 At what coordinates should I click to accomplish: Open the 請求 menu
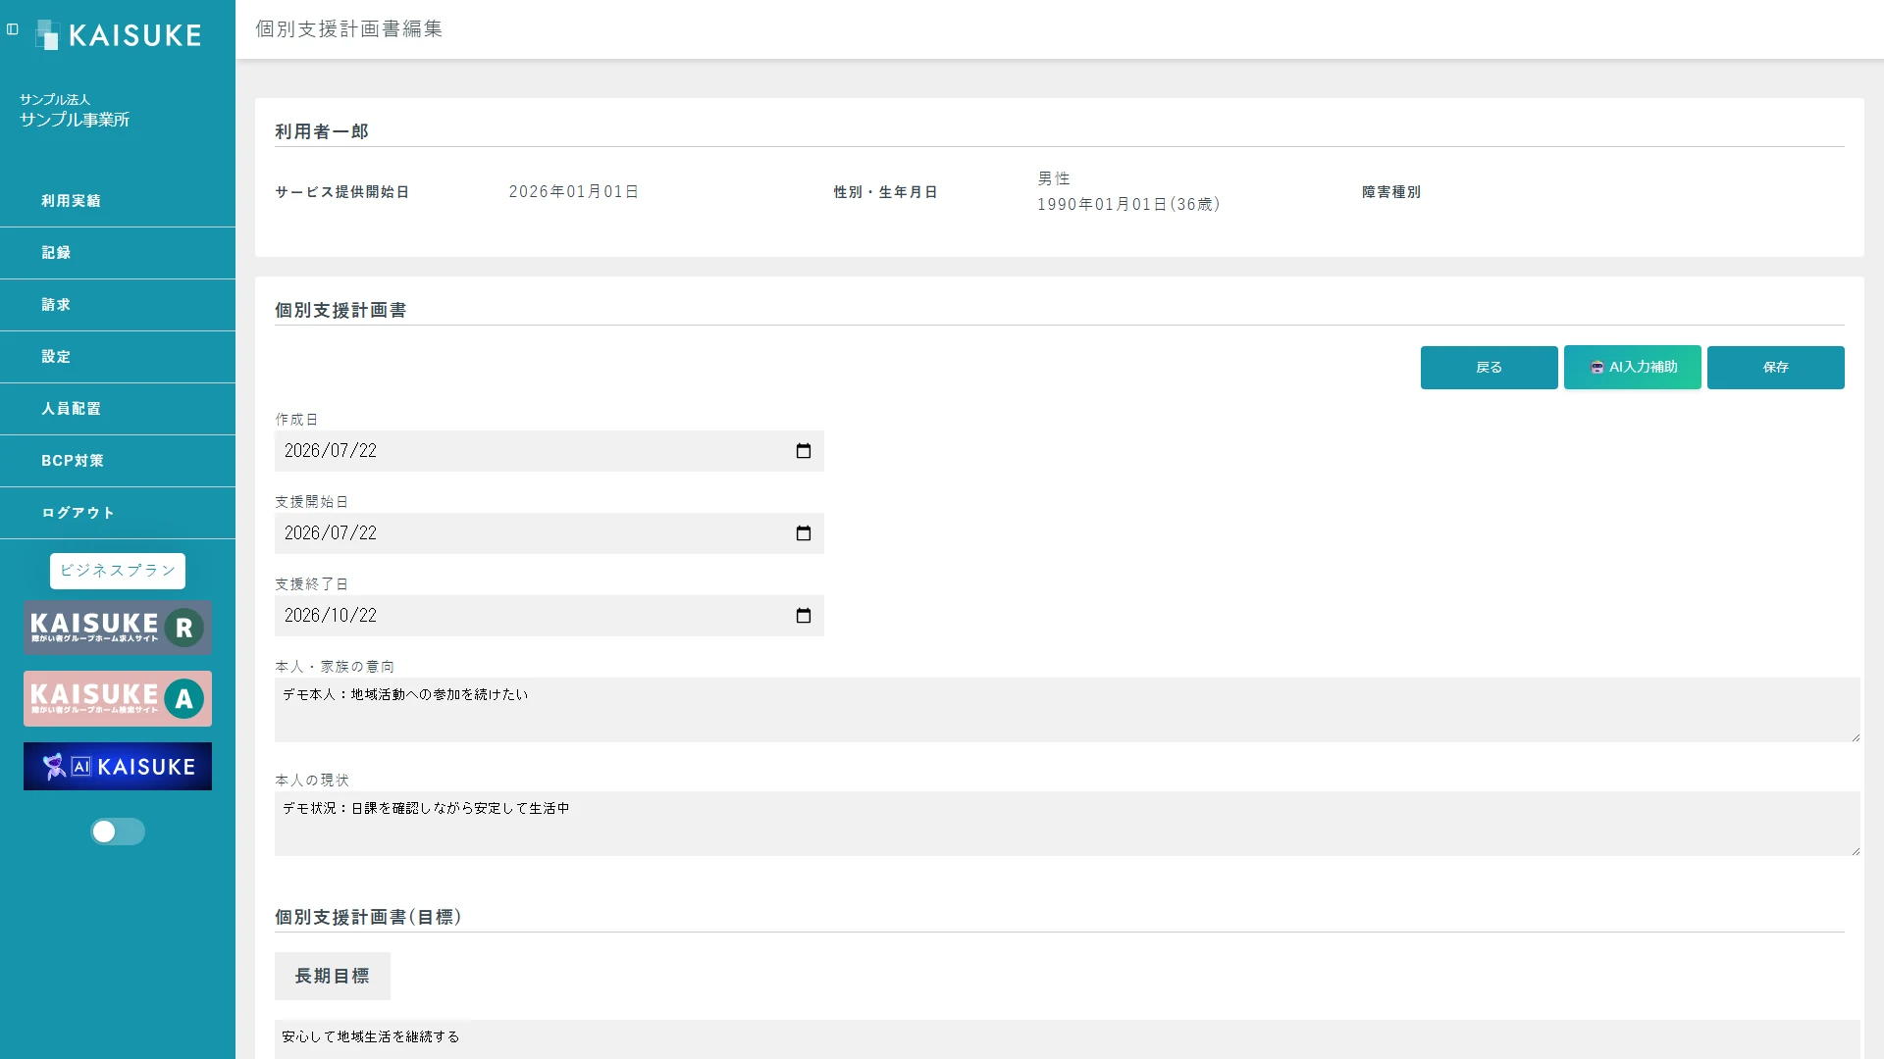(x=118, y=305)
